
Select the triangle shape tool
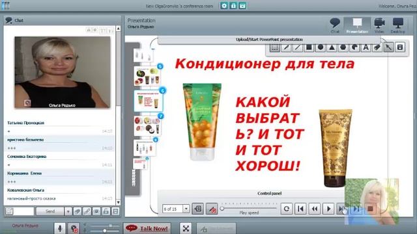tap(332, 47)
